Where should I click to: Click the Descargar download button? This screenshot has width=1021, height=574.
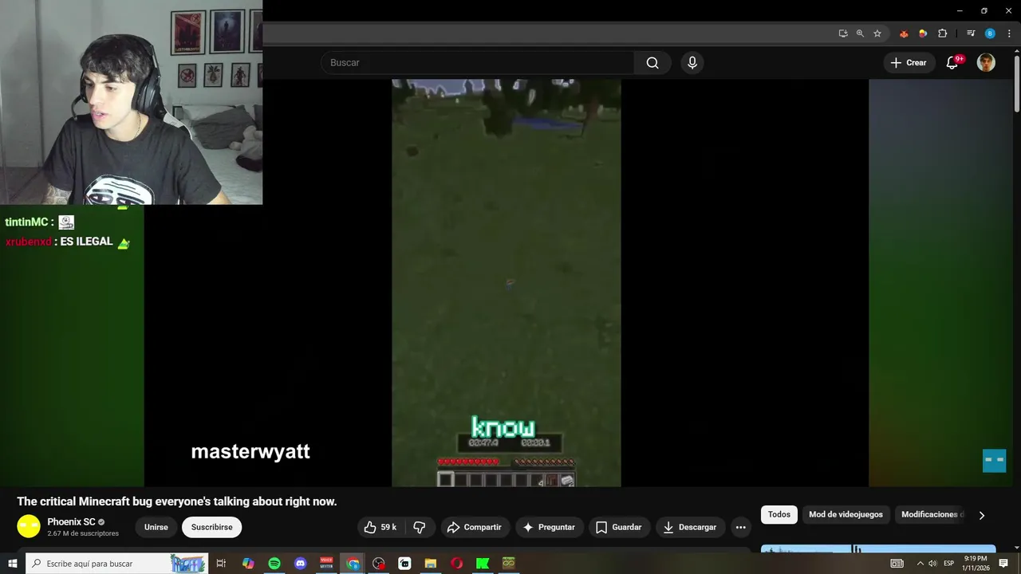click(690, 527)
